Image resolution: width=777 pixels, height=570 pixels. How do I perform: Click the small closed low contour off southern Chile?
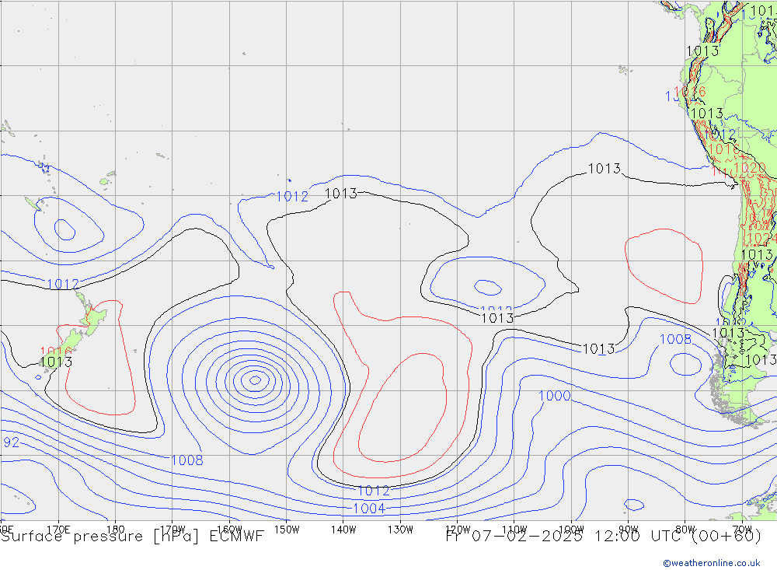pos(685,364)
